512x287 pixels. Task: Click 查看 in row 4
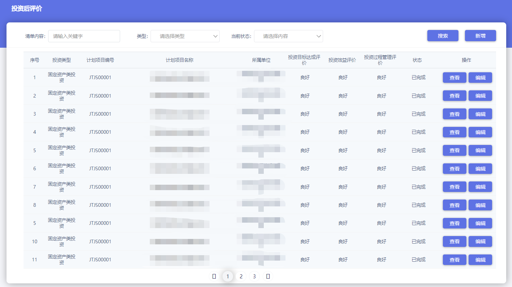[454, 132]
